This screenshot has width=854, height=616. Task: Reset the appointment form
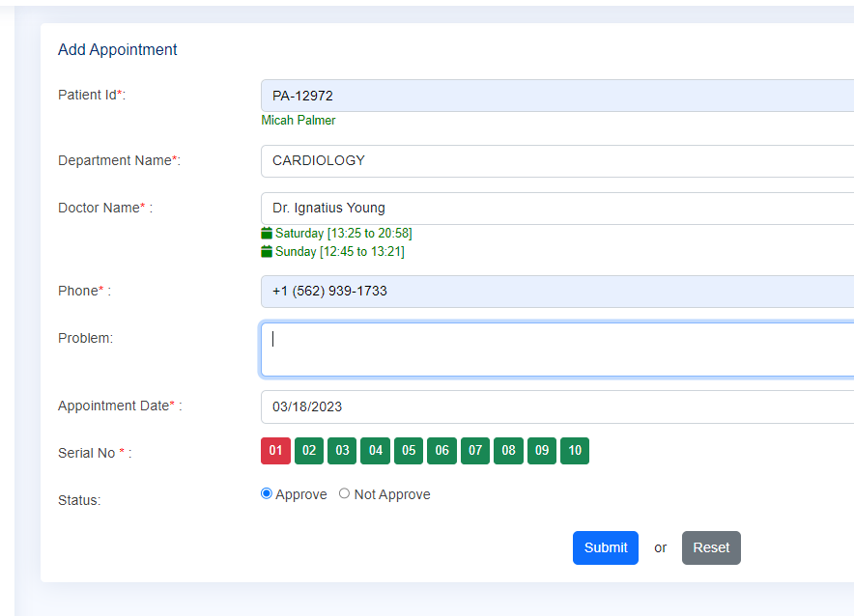[711, 547]
